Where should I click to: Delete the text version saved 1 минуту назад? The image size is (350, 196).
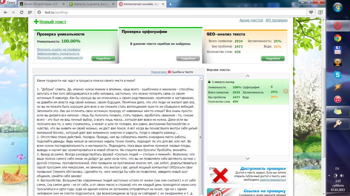(286, 91)
